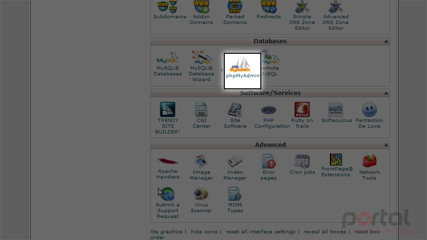Open Cron jobs
Screen dimensions: 427x240
coord(302,164)
